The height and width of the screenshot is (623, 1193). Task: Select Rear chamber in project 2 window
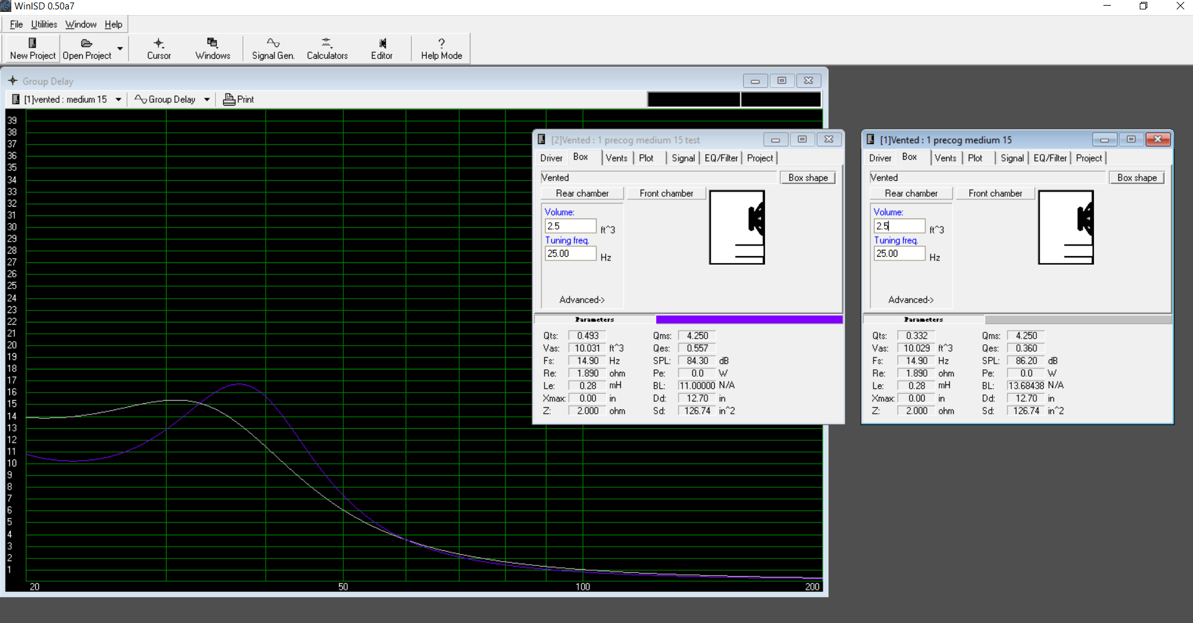point(582,193)
